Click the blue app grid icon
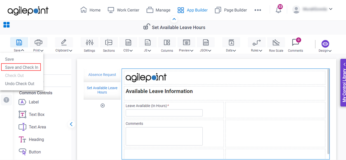The width and height of the screenshot is (346, 160). click(x=6, y=25)
